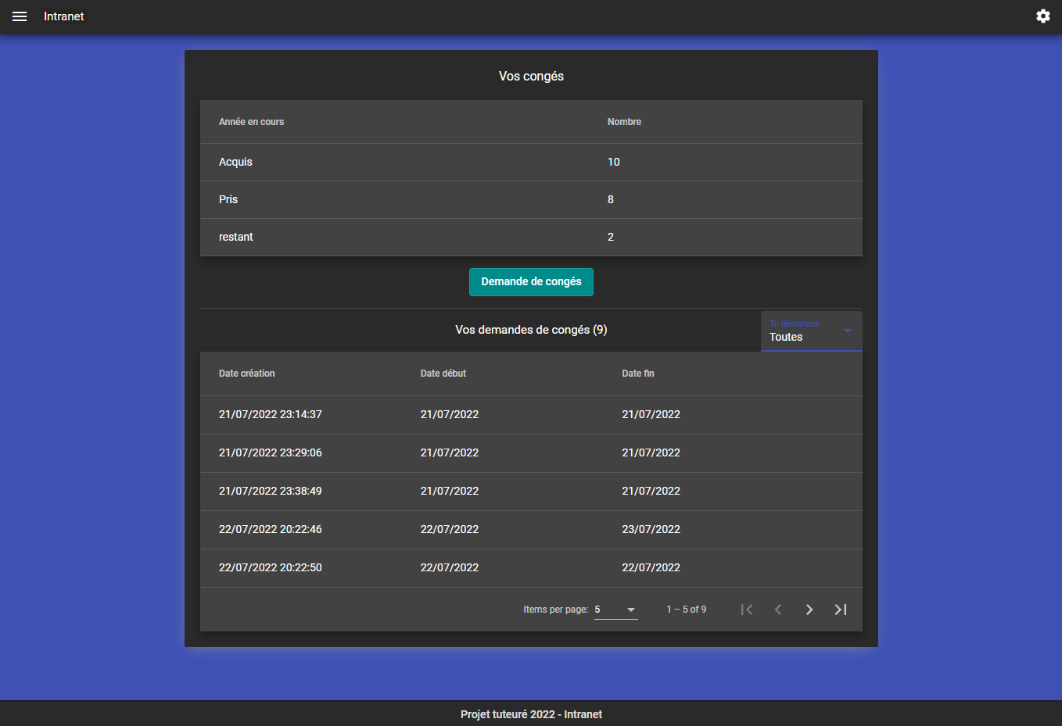
Task: Click the footer text Projet tuteuré 2022
Action: pos(531,713)
